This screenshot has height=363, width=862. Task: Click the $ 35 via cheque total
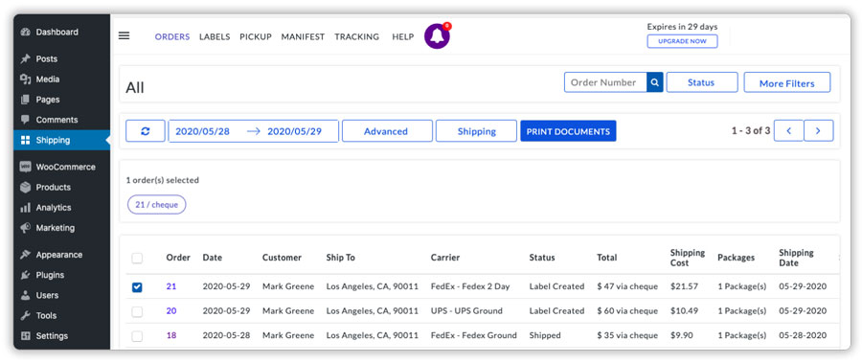tap(627, 335)
